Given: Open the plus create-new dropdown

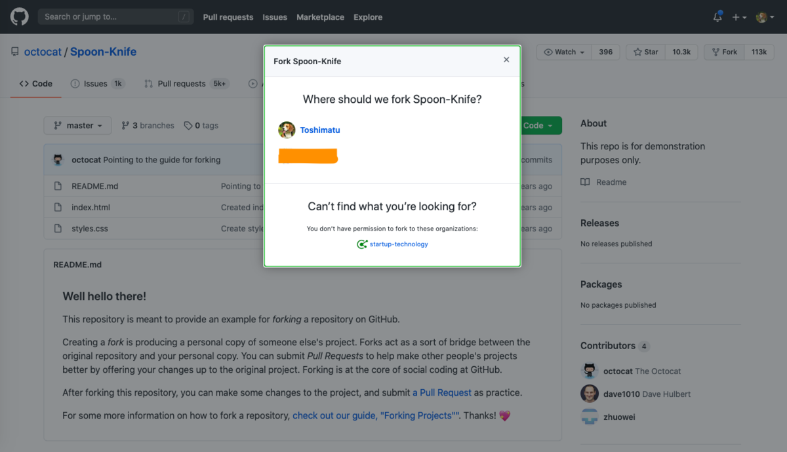Looking at the screenshot, I should point(739,17).
